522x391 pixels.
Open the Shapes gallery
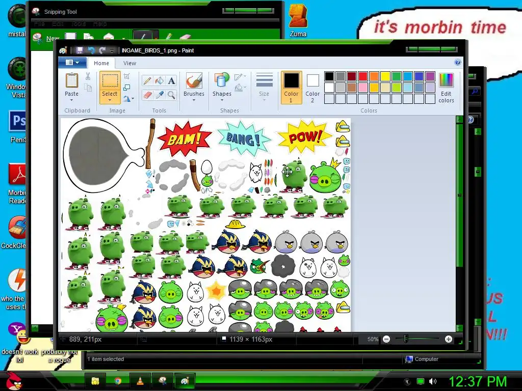[x=222, y=81]
